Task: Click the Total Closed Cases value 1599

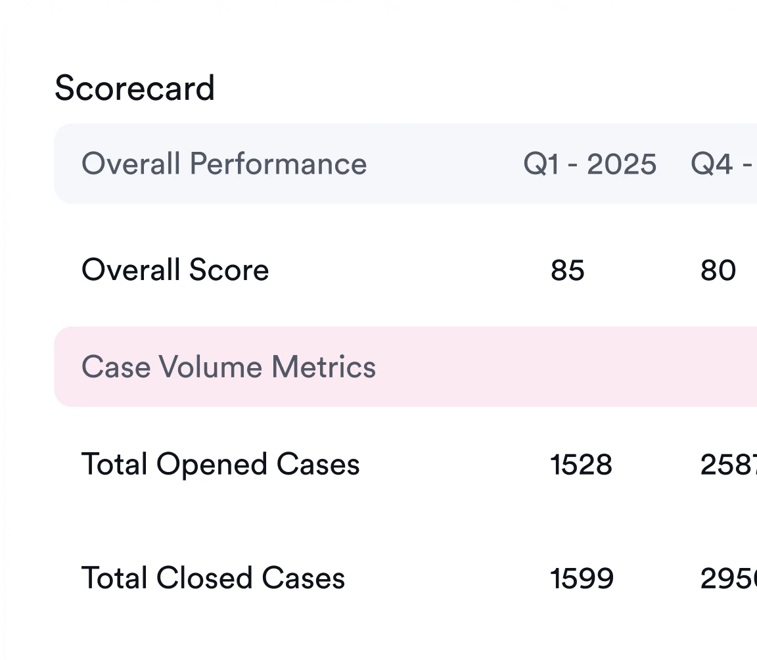Action: (x=582, y=578)
